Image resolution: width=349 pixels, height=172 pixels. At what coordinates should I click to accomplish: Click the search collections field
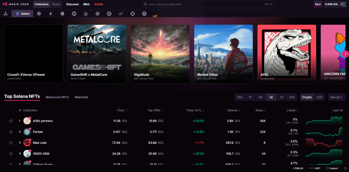208,4
